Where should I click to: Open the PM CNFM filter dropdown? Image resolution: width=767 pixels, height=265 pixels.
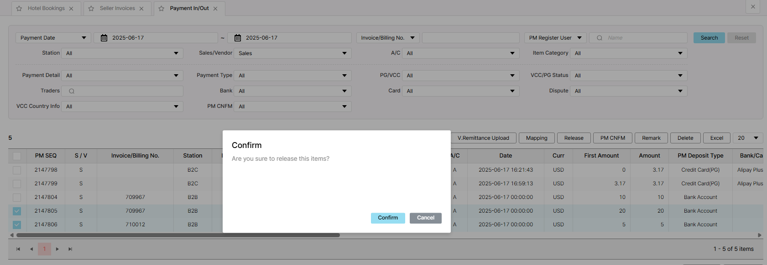pos(292,107)
